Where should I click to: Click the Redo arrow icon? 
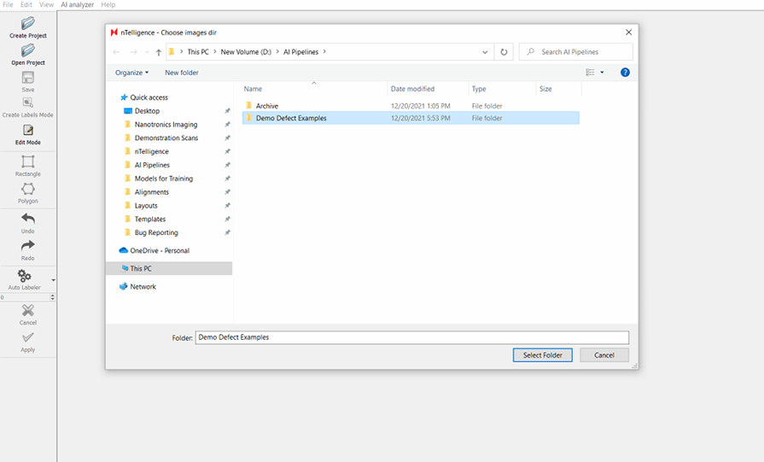pos(28,246)
